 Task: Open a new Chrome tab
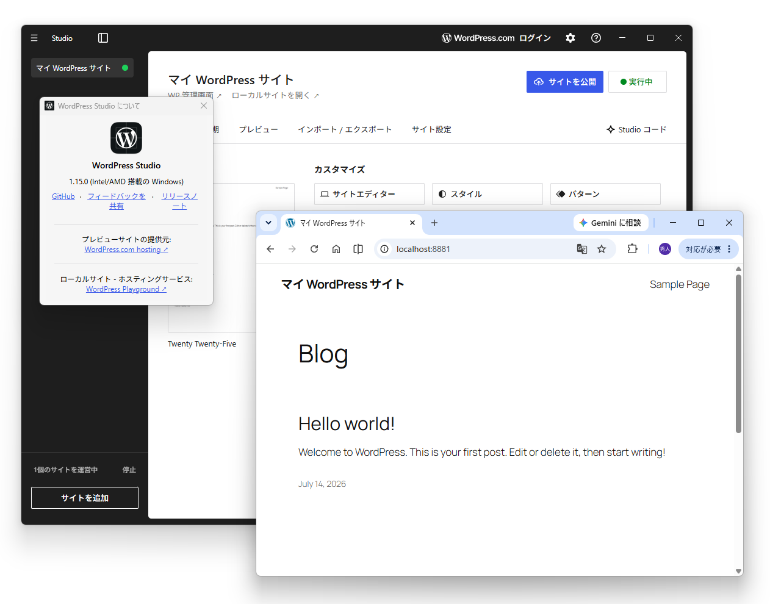(x=434, y=223)
